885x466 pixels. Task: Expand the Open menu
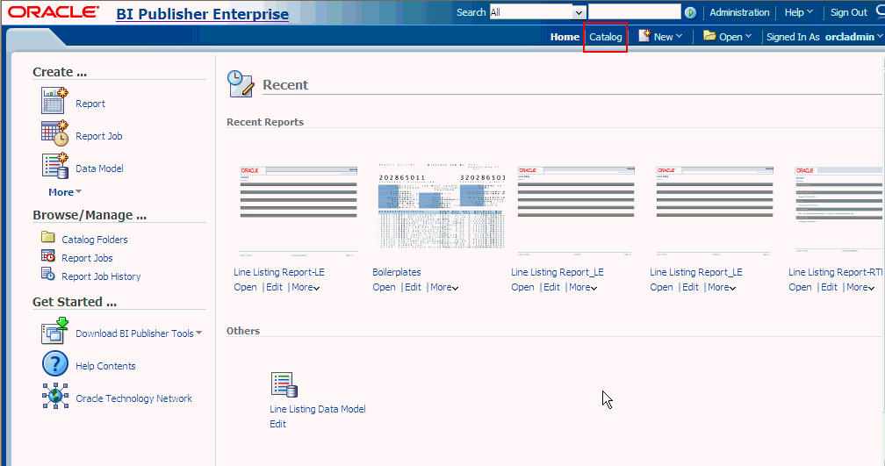[x=735, y=37]
